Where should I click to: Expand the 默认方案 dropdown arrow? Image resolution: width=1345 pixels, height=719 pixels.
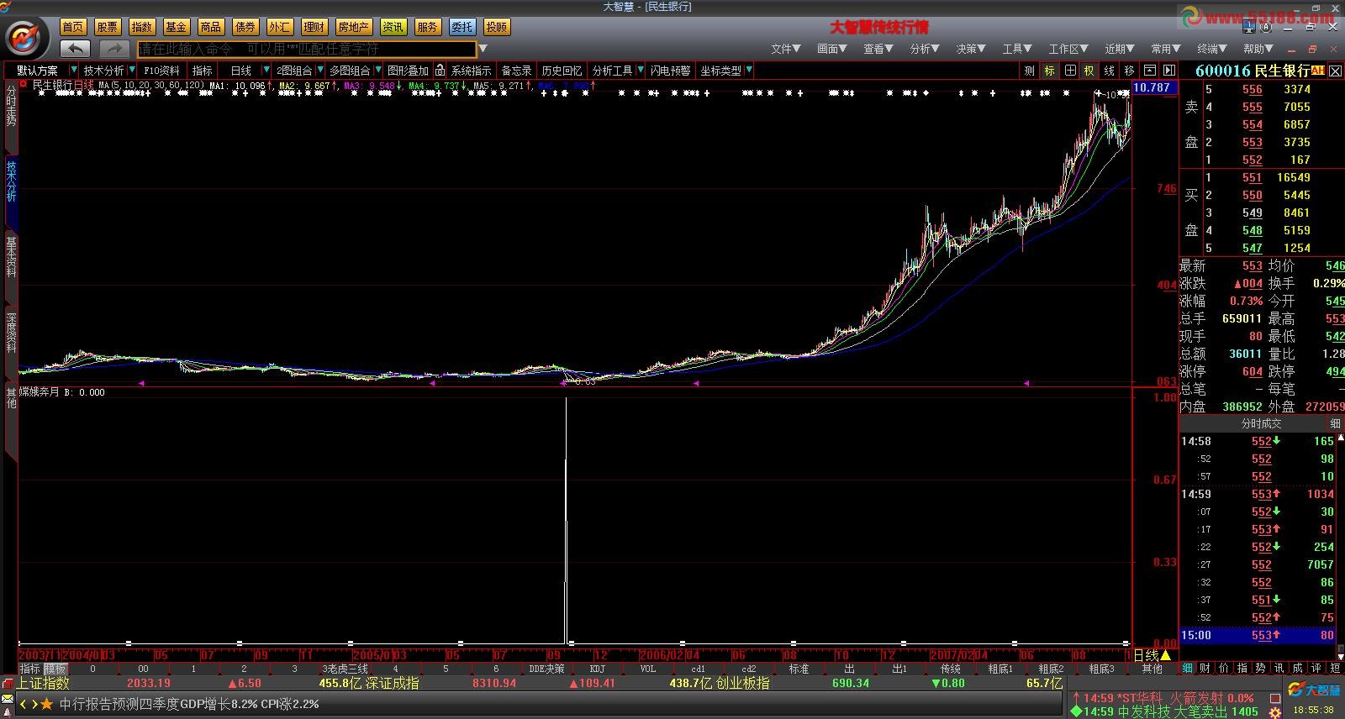74,71
